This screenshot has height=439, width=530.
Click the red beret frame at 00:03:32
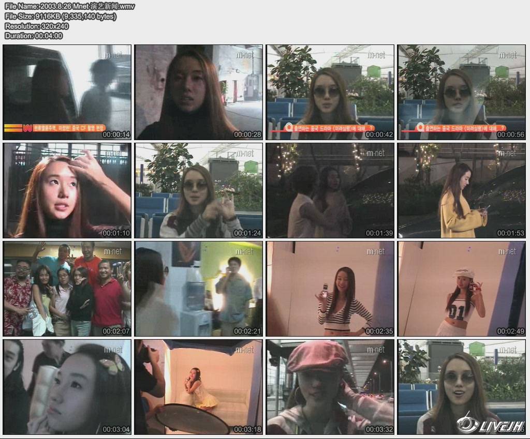pyautogui.click(x=330, y=387)
